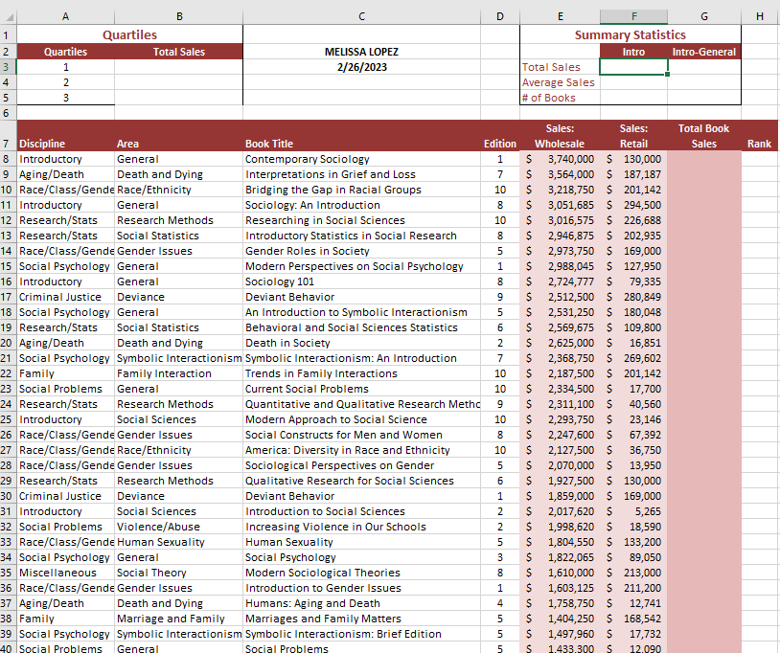This screenshot has width=780, height=653.
Task: Click the Quartiles title cell
Action: 129,35
